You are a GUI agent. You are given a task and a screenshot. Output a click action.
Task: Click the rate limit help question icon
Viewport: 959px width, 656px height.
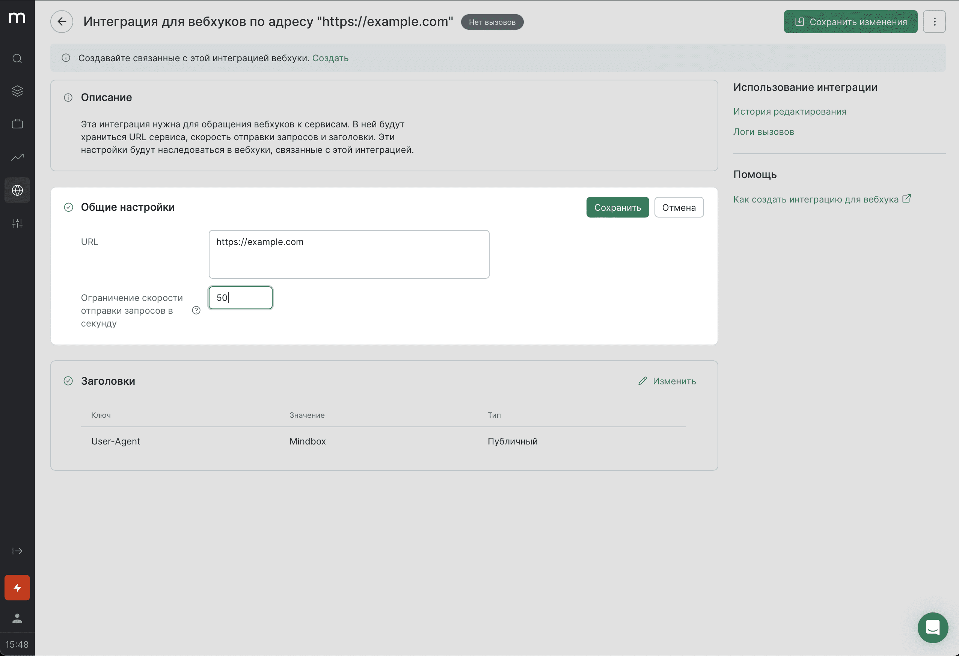[196, 310]
